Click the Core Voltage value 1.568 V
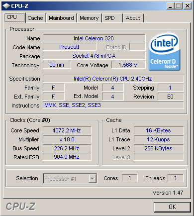The image size is (194, 216). [128, 65]
